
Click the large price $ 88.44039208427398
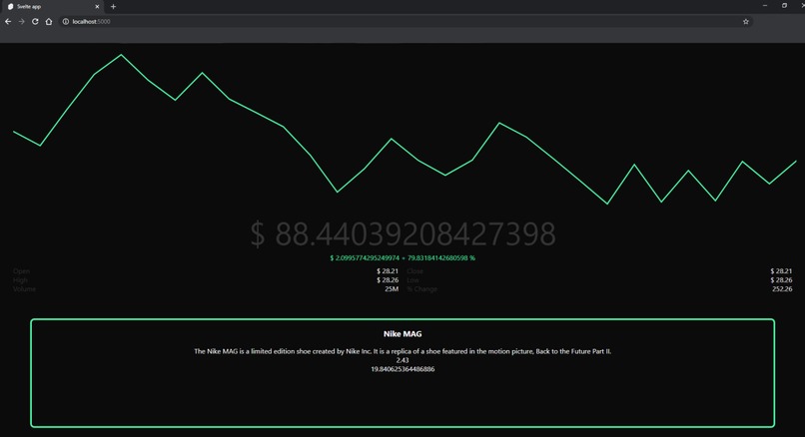pyautogui.click(x=403, y=234)
